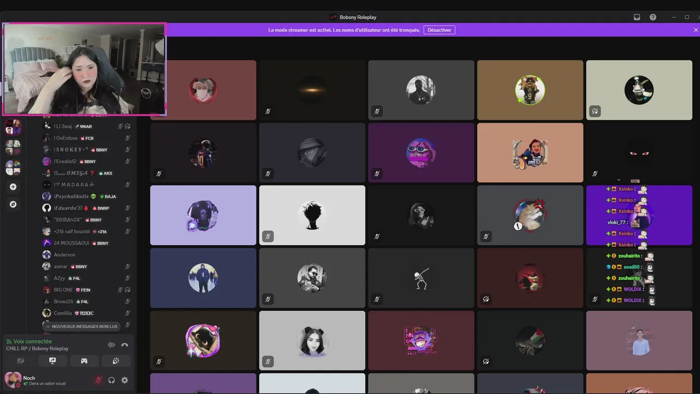Screen dimensions: 700x394
Task: Focus the Palestine flag avatar tile
Action: point(530,340)
